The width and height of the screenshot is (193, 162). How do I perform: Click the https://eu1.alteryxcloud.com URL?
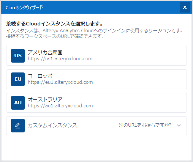60,82
